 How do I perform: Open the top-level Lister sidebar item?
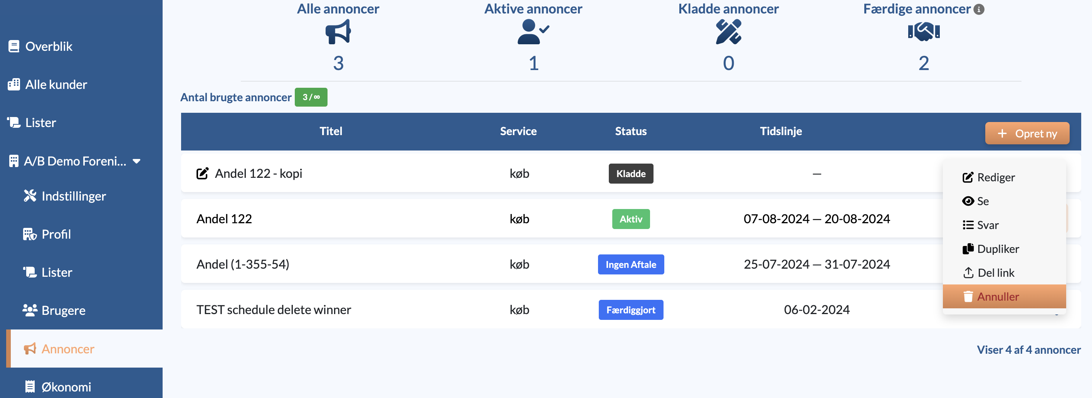click(x=40, y=122)
